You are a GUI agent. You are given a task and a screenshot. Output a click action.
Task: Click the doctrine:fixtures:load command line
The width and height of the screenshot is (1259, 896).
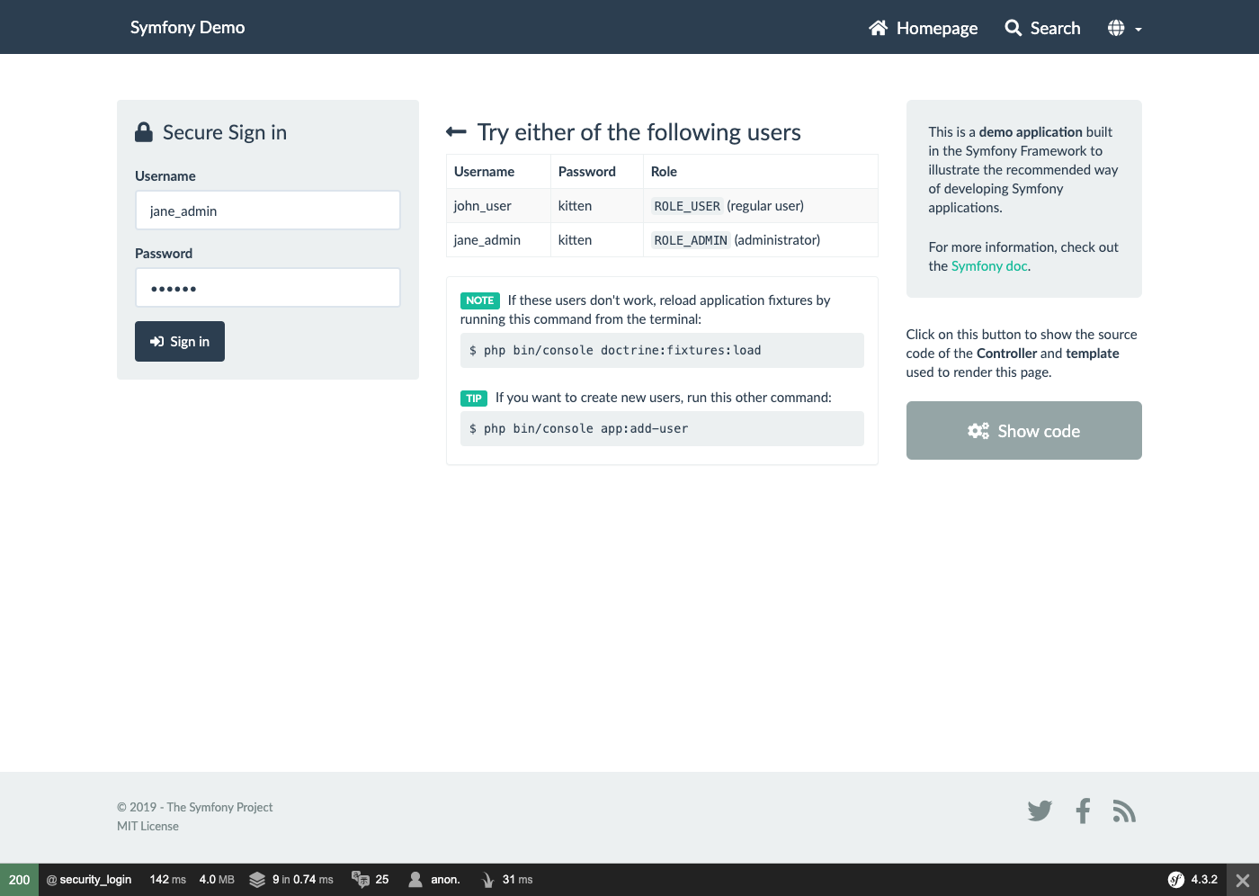pyautogui.click(x=662, y=351)
